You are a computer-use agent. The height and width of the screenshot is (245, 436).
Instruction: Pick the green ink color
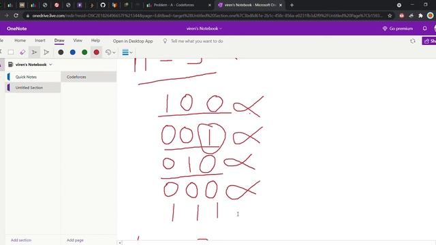click(x=84, y=52)
